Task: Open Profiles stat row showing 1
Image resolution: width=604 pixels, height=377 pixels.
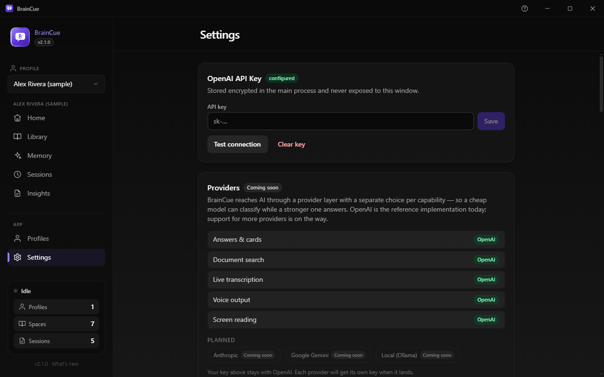Action: [56, 307]
